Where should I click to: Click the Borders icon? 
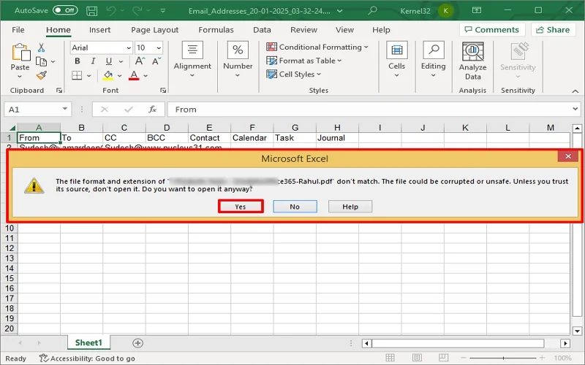click(x=77, y=75)
